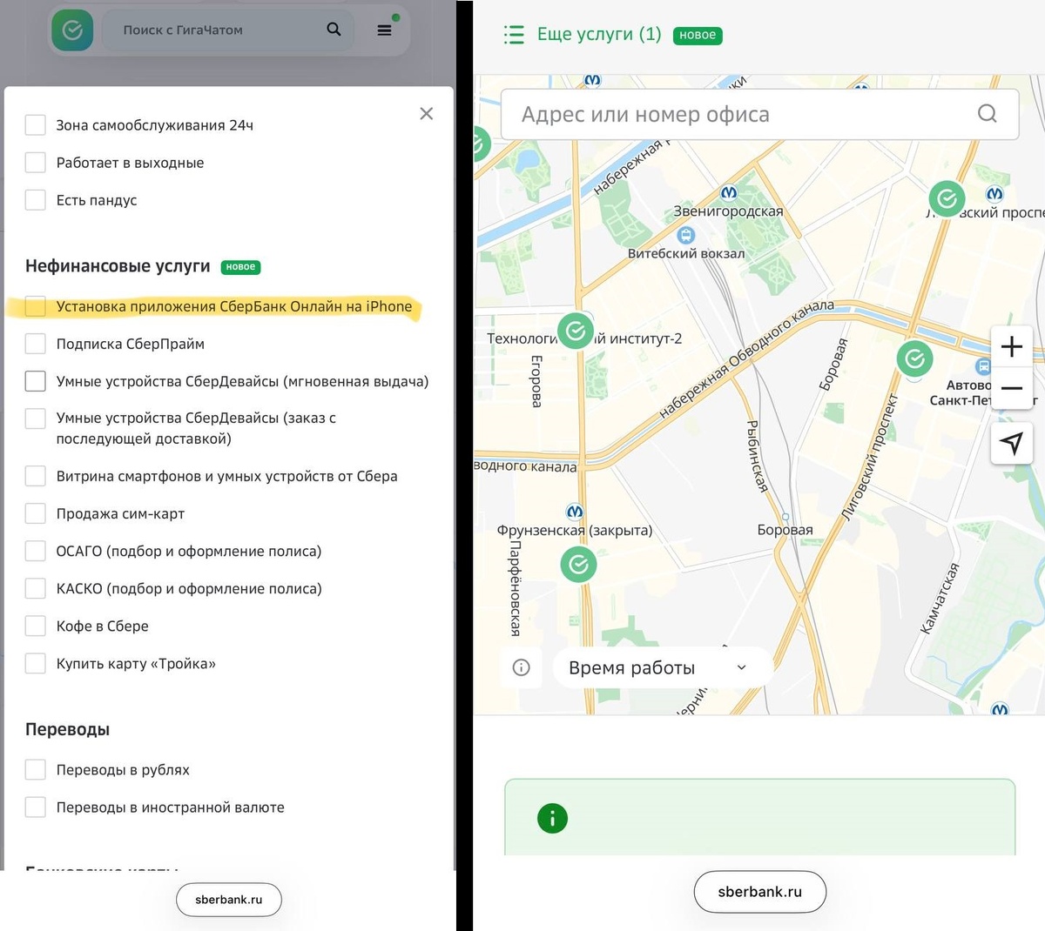Open sberbank.ru link under the map

pyautogui.click(x=759, y=892)
